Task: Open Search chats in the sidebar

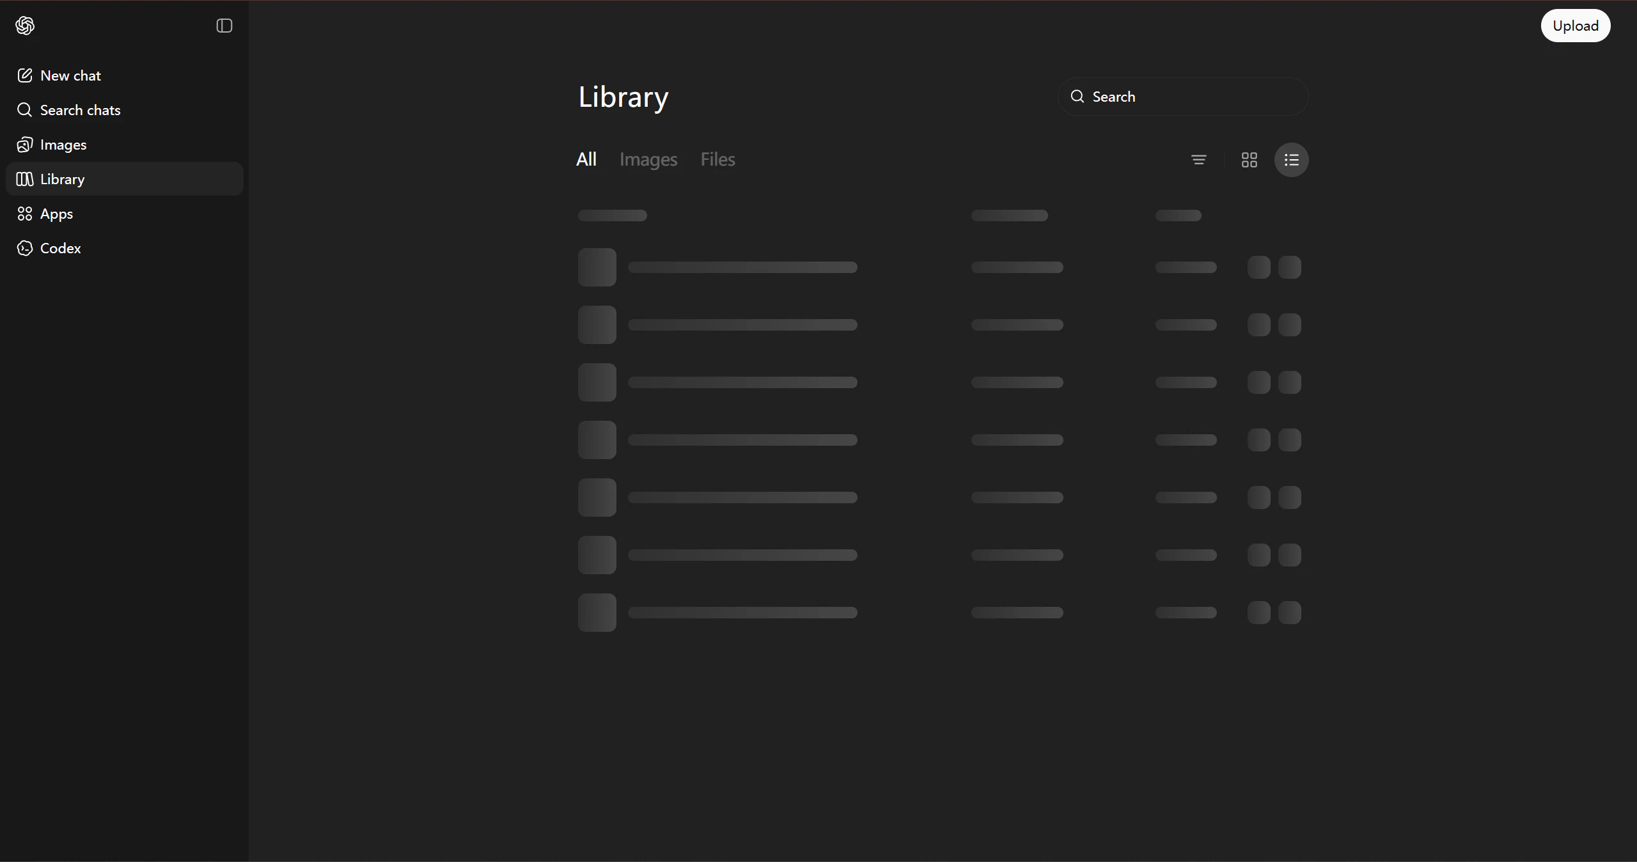Action: pyautogui.click(x=80, y=110)
